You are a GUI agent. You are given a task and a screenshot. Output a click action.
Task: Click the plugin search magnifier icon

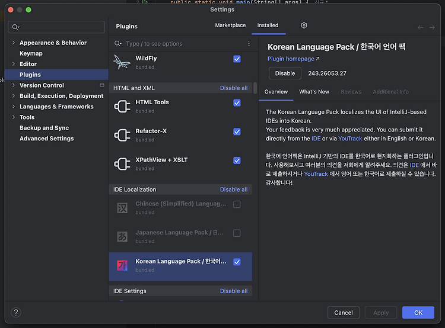click(x=118, y=44)
